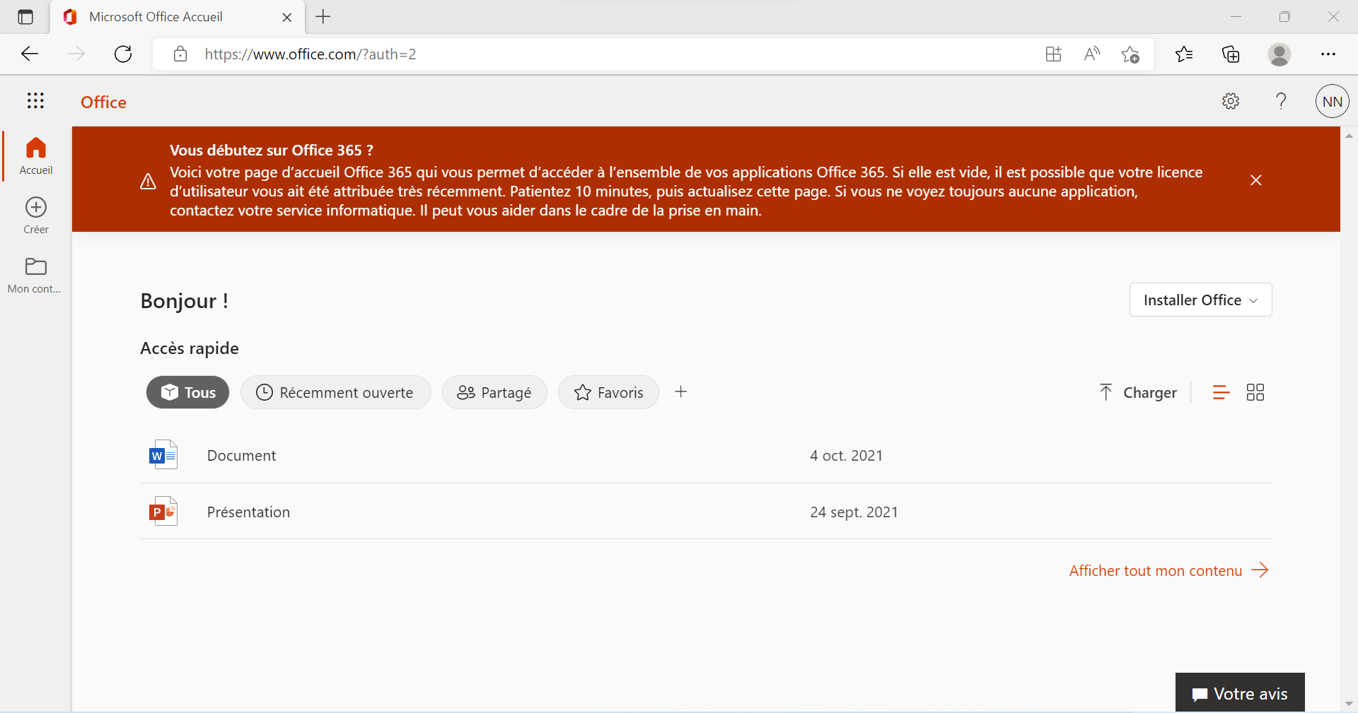Activate Read aloud icon
The height and width of the screenshot is (713, 1358).
[x=1092, y=54]
